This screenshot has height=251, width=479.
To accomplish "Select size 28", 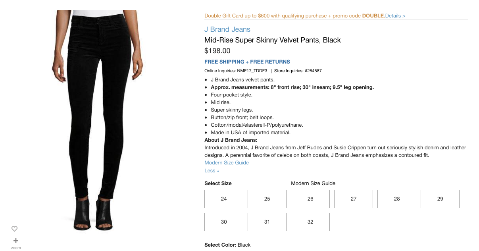I will pos(396,199).
